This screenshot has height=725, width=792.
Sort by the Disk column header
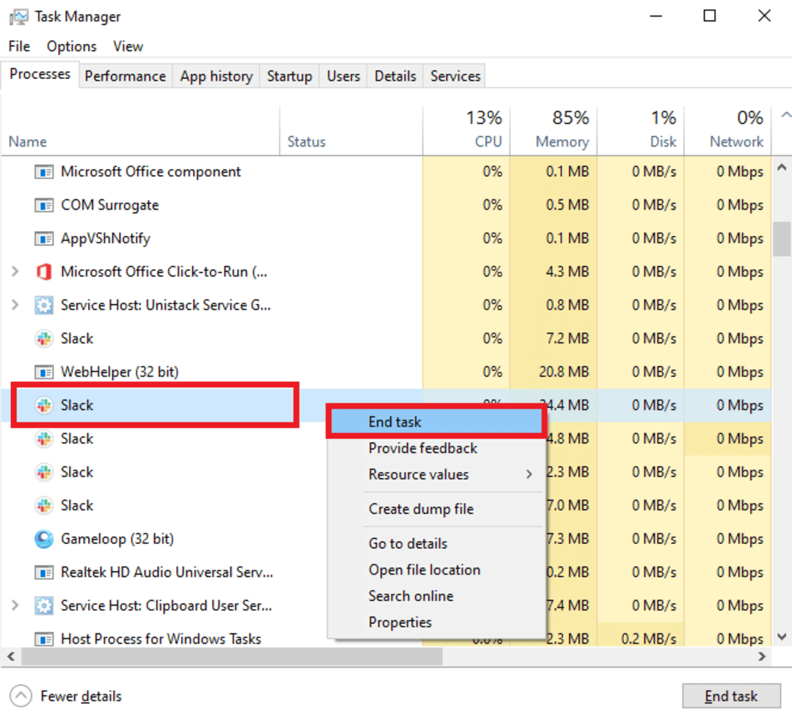coord(640,130)
